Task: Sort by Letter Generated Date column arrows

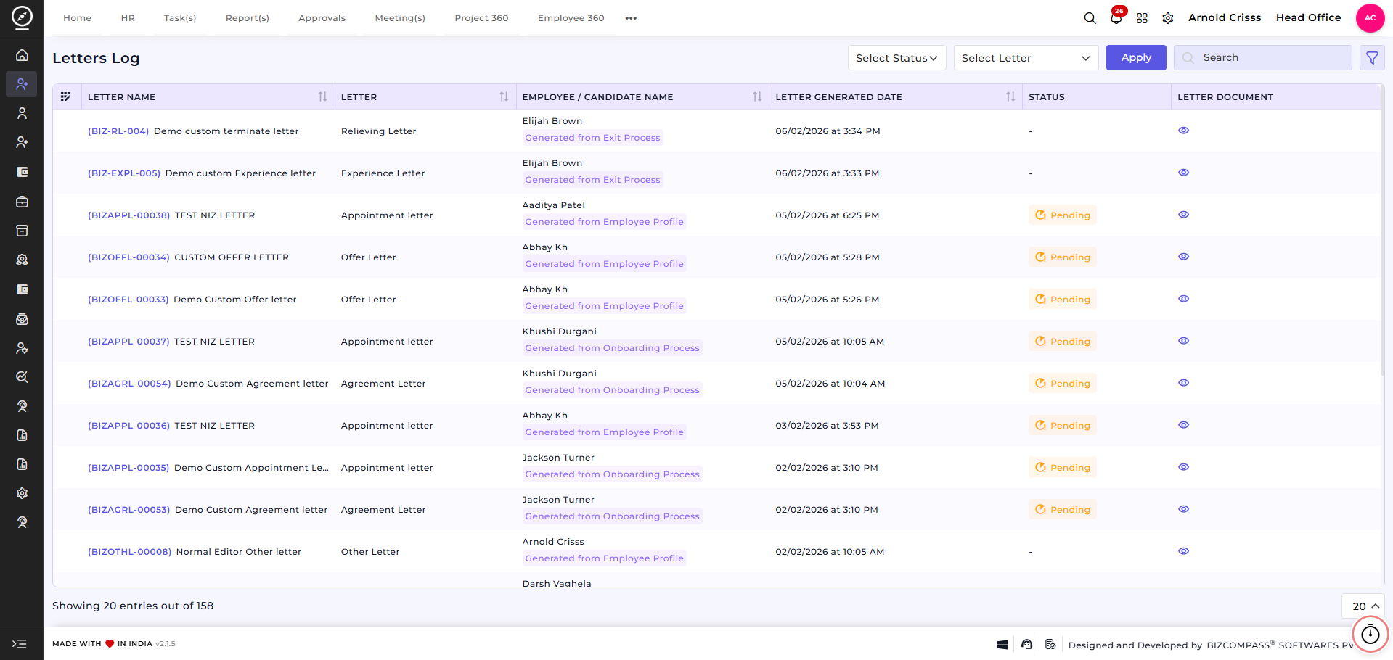Action: pyautogui.click(x=1010, y=96)
